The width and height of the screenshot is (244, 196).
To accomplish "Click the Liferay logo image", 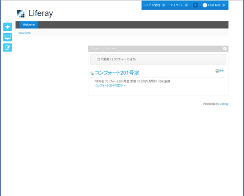I will coord(21,14).
